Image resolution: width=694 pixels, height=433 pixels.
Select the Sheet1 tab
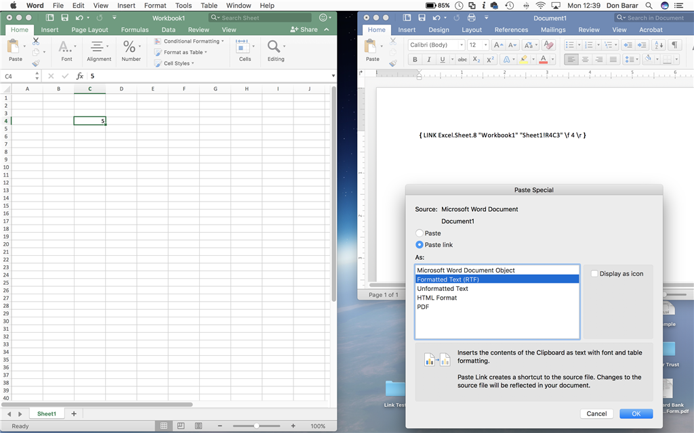click(47, 413)
